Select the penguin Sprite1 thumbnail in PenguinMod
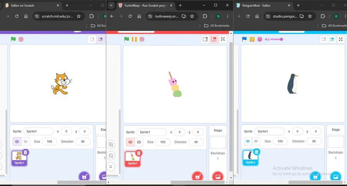The image size is (347, 186). pyautogui.click(x=250, y=158)
